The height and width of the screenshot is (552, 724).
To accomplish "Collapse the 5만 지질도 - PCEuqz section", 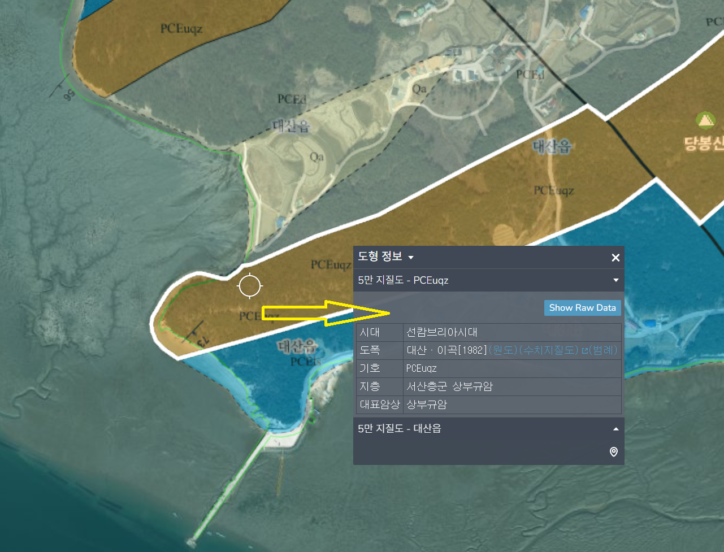I will (x=615, y=280).
